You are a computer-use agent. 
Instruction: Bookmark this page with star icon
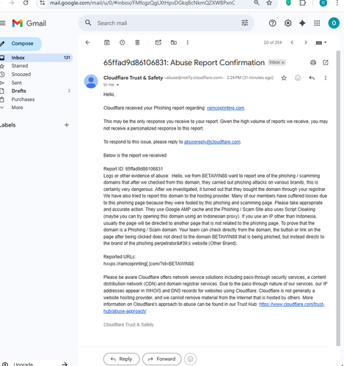click(269, 3)
